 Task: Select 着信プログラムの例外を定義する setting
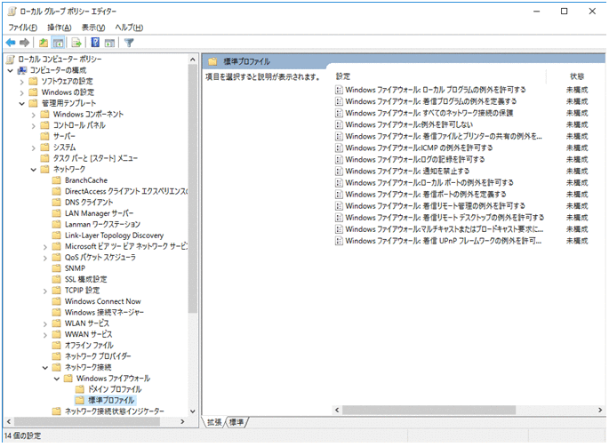click(x=431, y=101)
